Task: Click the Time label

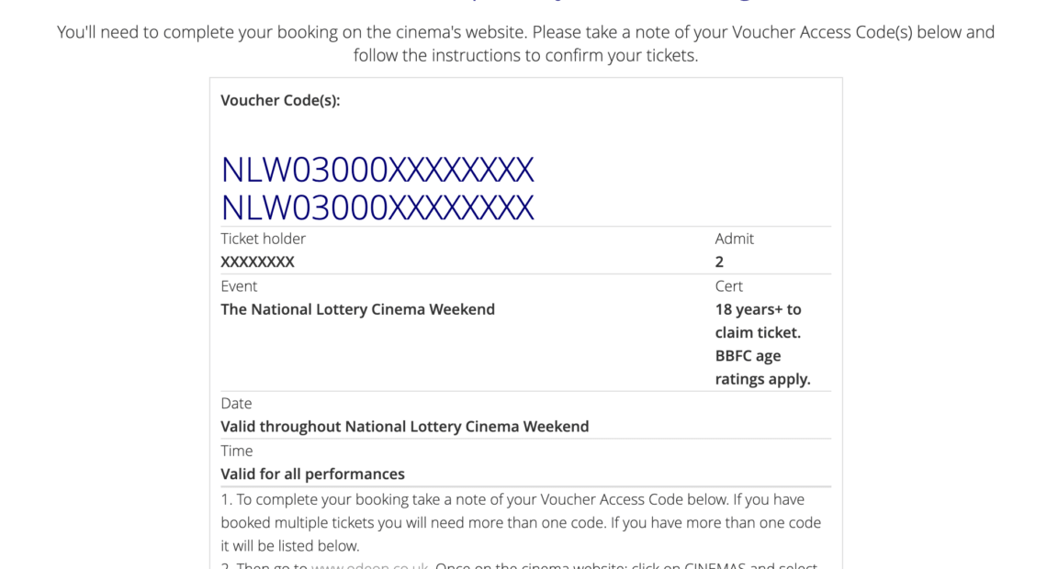Action: (237, 451)
